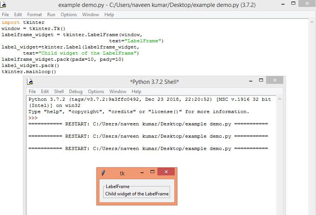The image size is (316, 215).
Task: Click the last RESTART line in Shell
Action: pos(148,148)
